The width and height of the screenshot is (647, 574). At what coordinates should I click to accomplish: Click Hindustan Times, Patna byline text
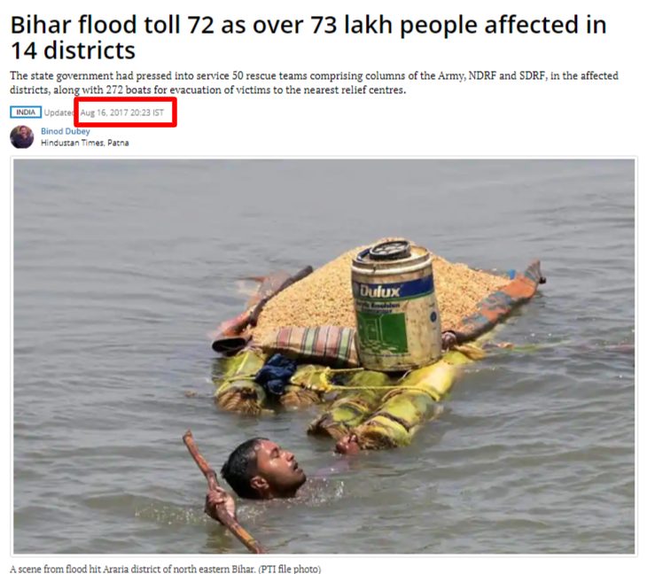point(84,143)
